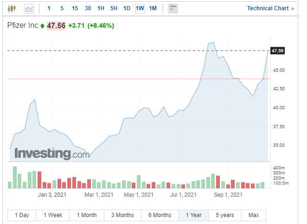Open the news overlay icon

(x=173, y=9)
